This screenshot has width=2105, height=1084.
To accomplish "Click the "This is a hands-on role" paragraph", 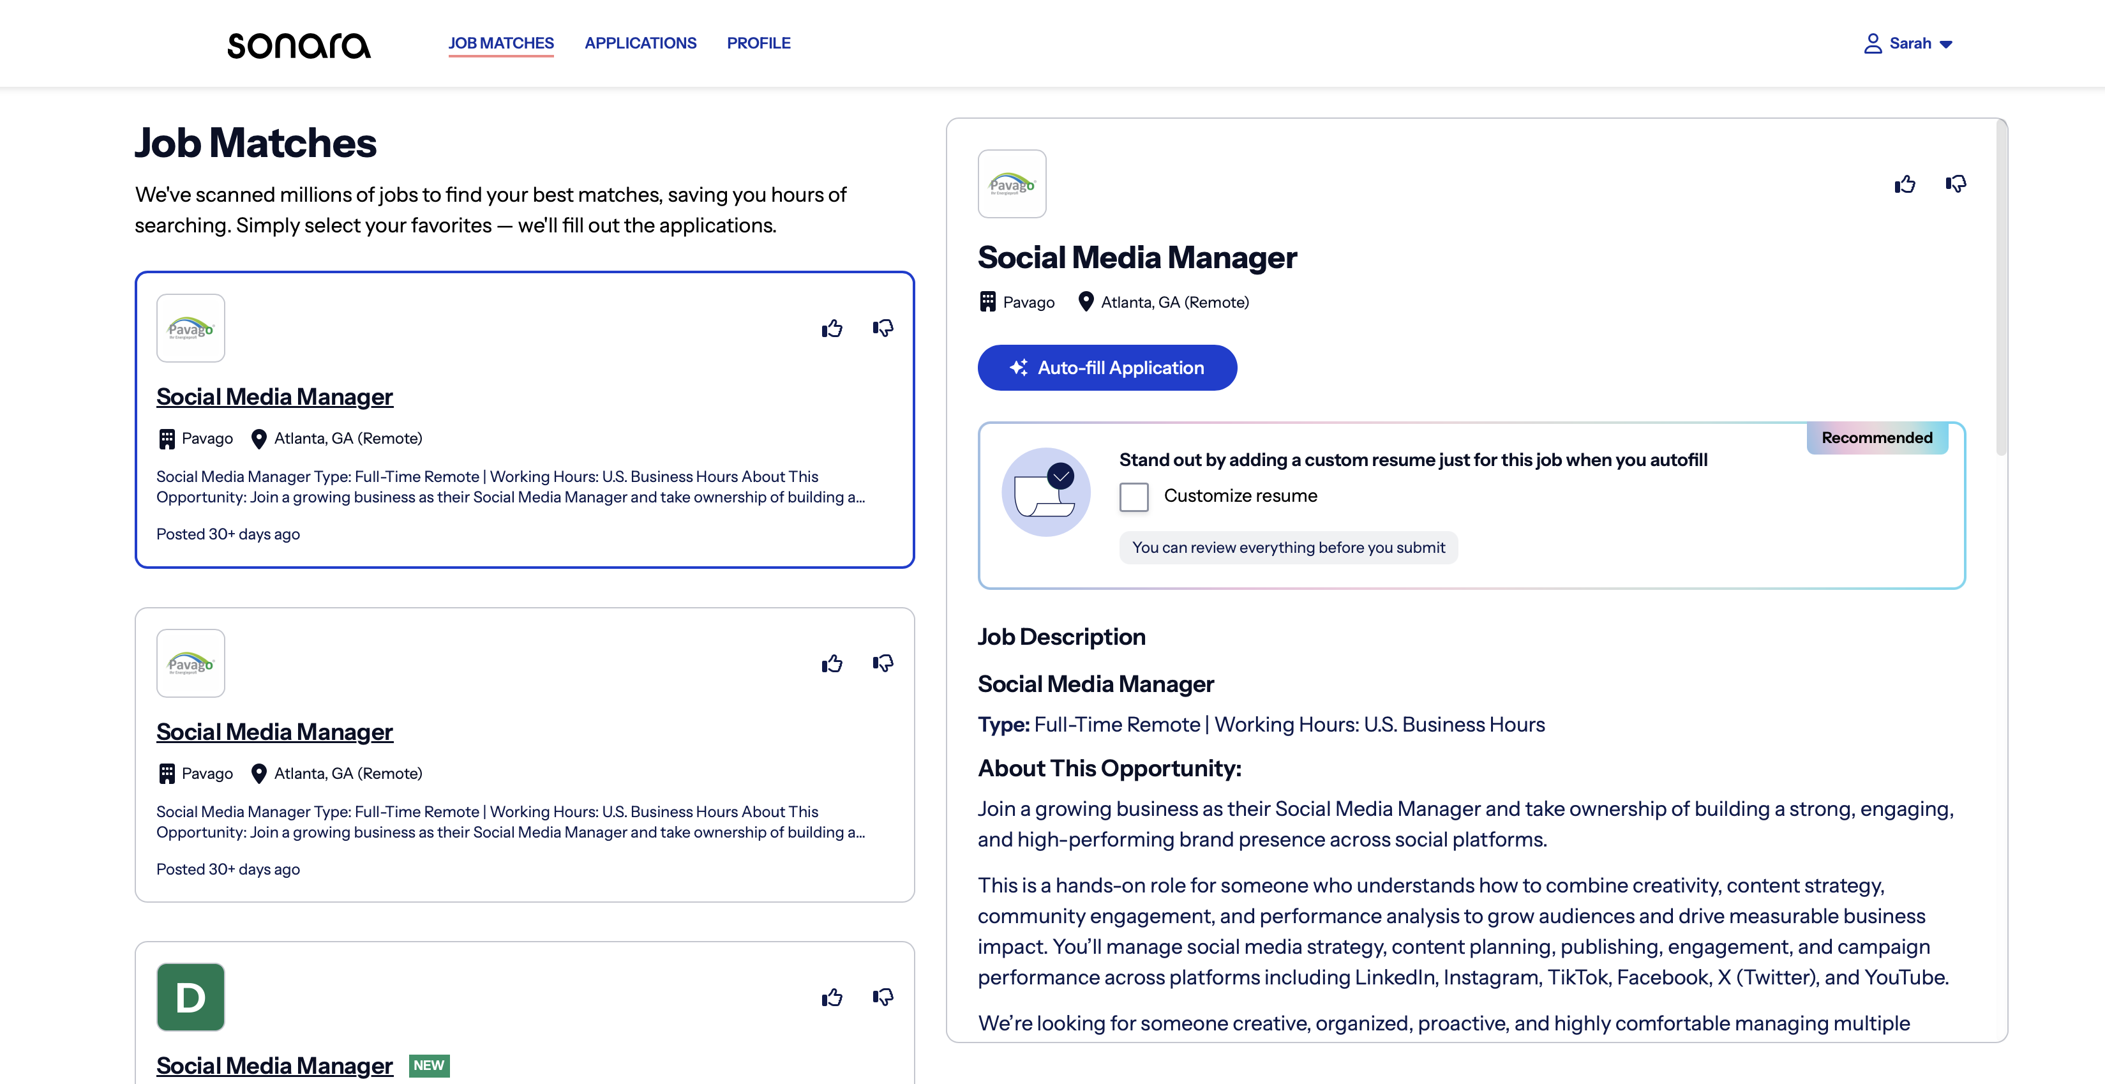I will tap(1464, 931).
